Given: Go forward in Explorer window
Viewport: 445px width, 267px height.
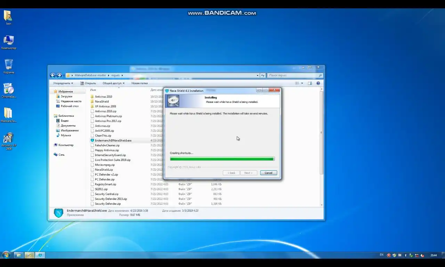Looking at the screenshot, I should coord(59,75).
